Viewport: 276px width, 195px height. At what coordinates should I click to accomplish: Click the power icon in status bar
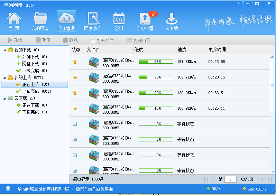[x=8, y=189]
